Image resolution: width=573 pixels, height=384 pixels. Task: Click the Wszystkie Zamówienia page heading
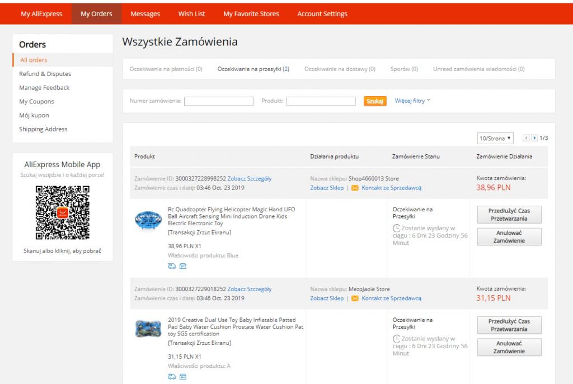180,41
